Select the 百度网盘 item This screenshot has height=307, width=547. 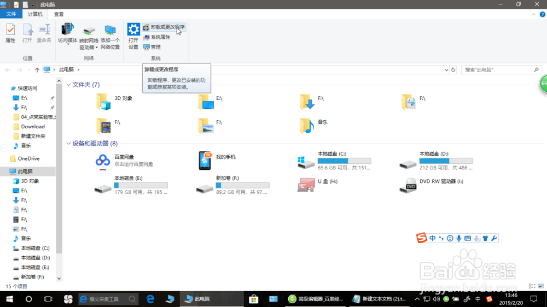(124, 161)
